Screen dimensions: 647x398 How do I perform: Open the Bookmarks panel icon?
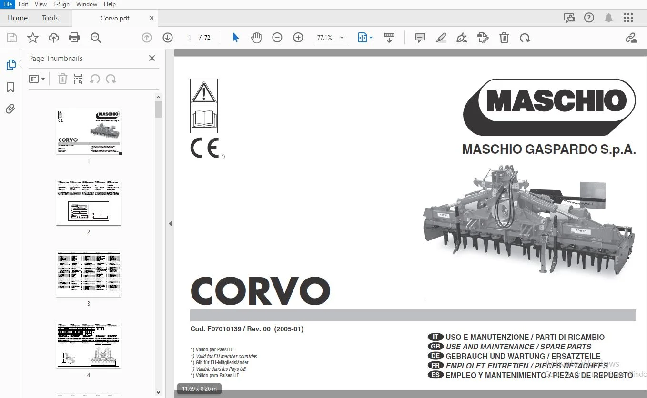pos(10,87)
